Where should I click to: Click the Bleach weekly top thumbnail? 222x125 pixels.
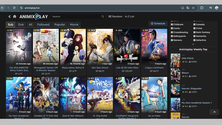(x=175, y=75)
